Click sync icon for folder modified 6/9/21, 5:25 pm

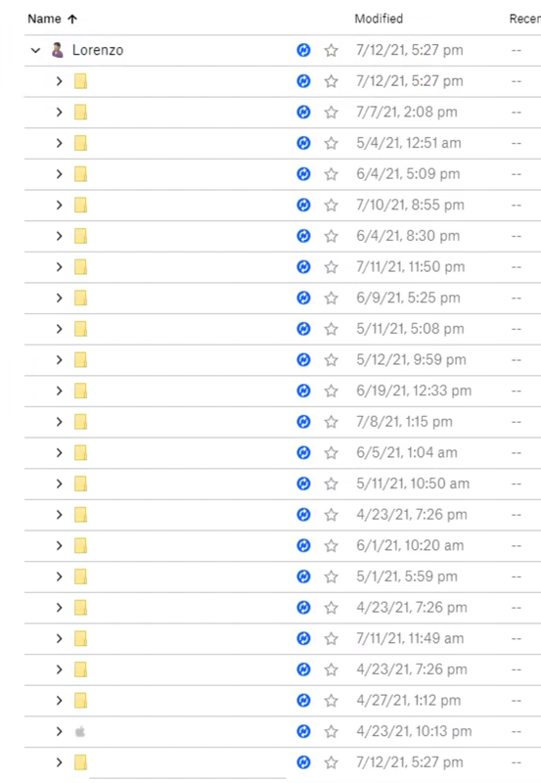(x=303, y=298)
